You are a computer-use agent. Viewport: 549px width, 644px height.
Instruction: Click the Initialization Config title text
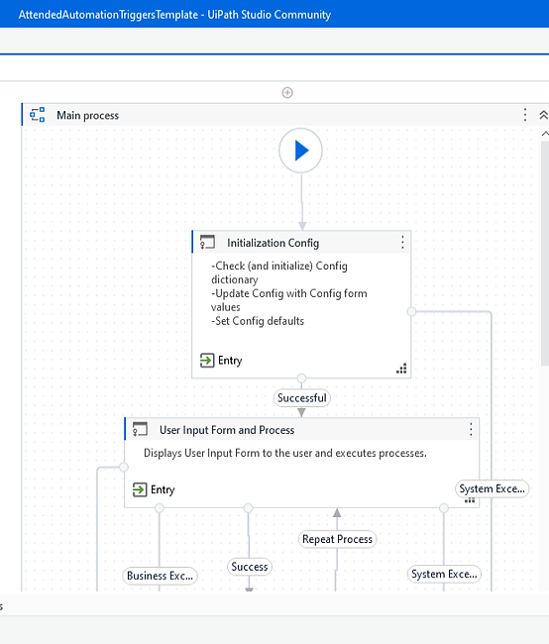click(273, 243)
